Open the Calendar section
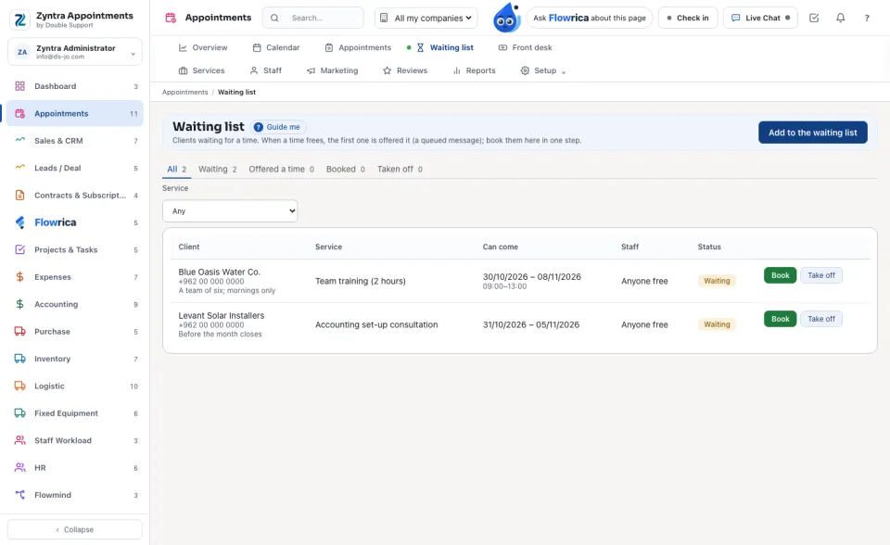 coord(276,47)
